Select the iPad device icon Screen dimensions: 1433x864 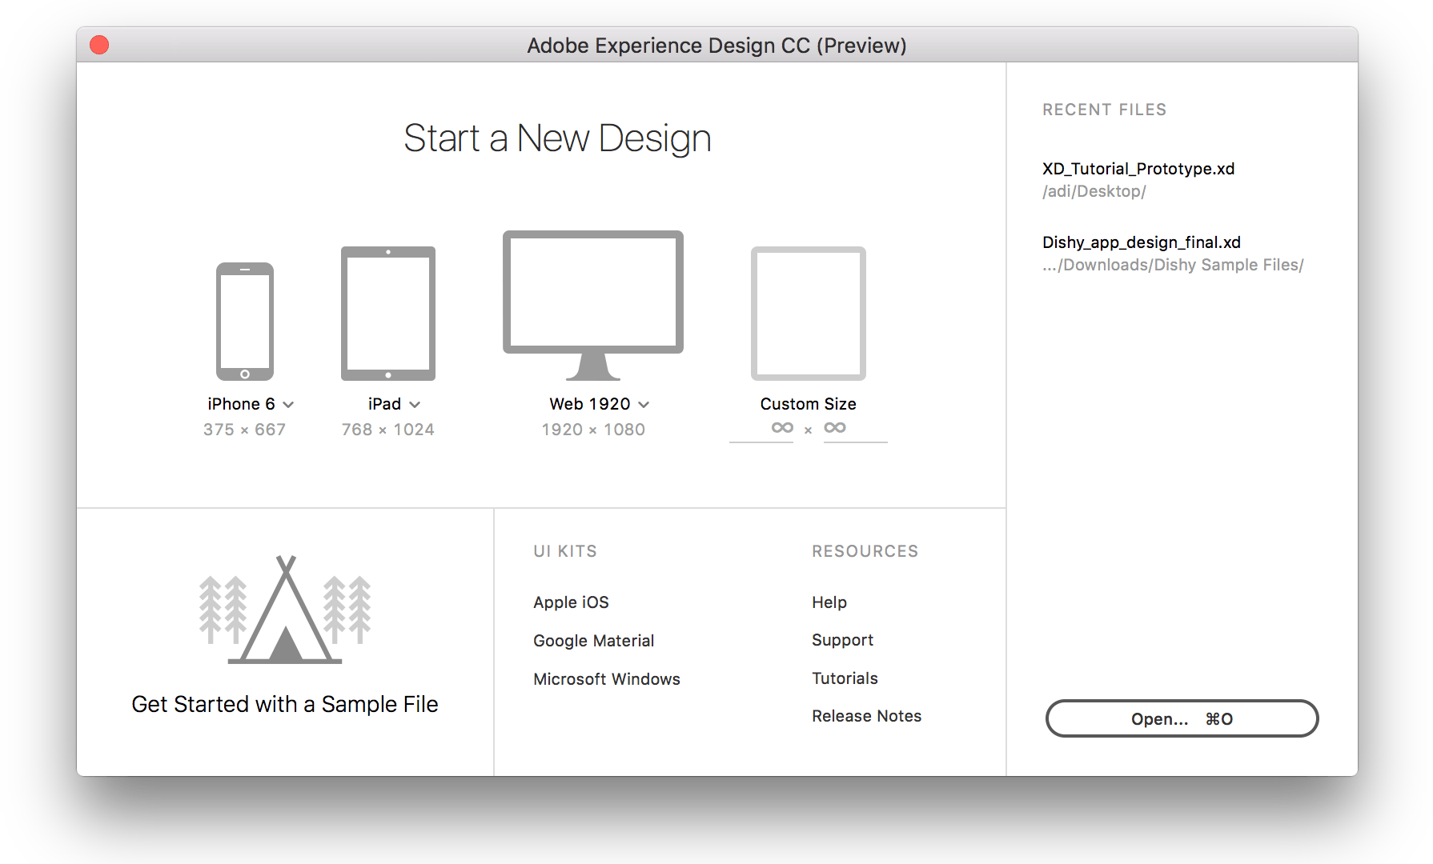point(387,312)
